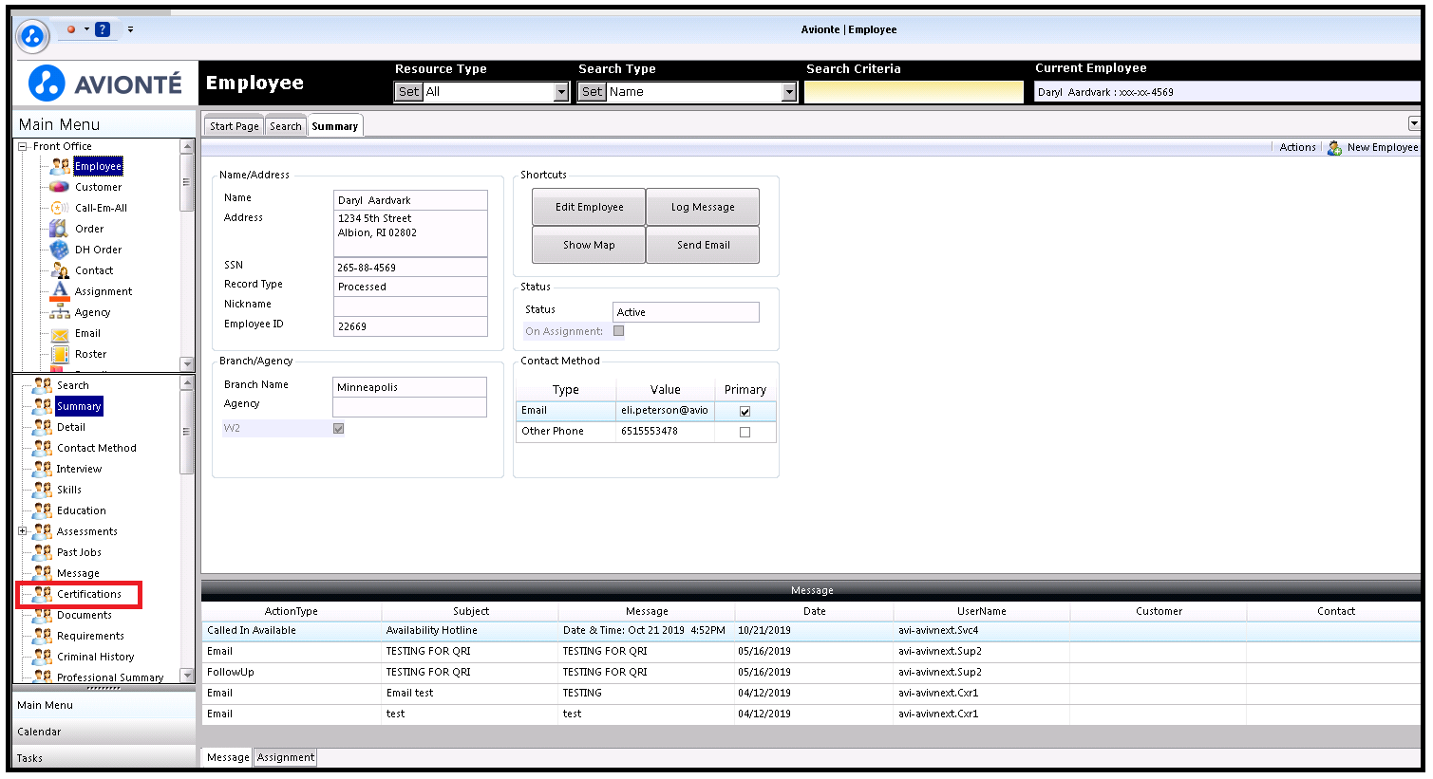Sort messages by the UserName column header

point(981,611)
